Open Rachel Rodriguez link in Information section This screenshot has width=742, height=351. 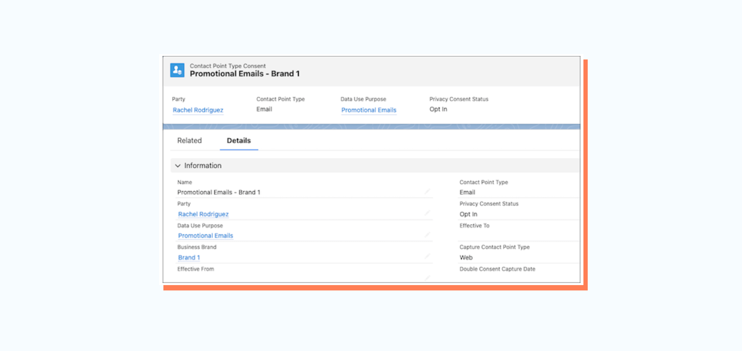pyautogui.click(x=203, y=214)
